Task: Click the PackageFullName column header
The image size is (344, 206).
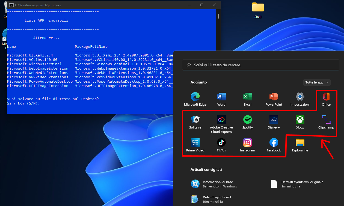Action: click(91, 47)
